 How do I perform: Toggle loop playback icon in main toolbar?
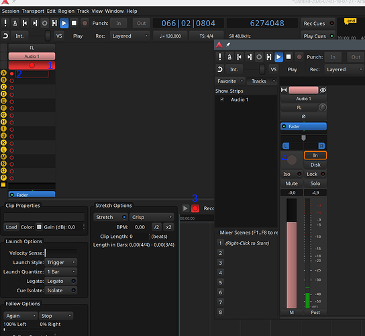click(x=44, y=23)
